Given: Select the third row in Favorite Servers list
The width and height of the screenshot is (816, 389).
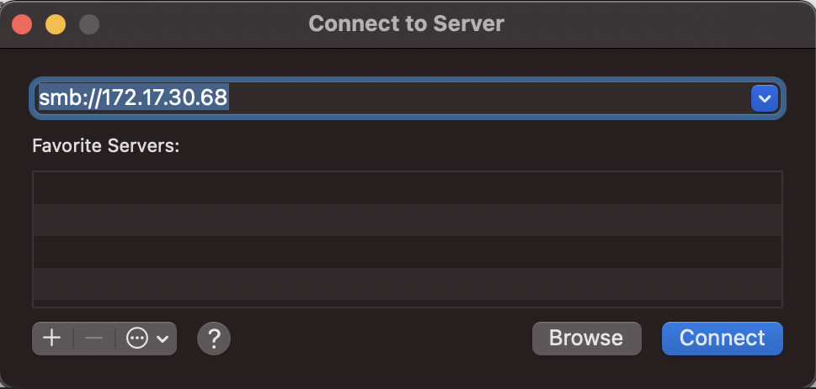Looking at the screenshot, I should pos(408,252).
